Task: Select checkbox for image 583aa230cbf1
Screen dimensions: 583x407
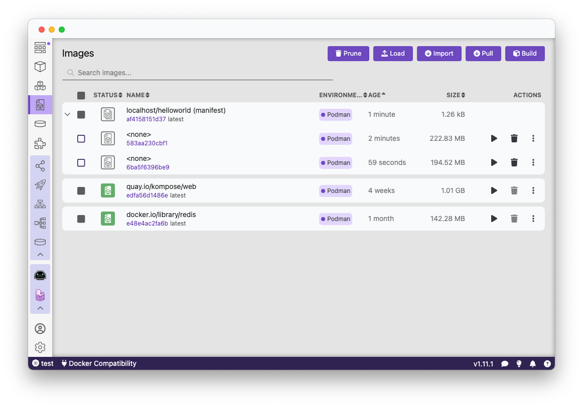Action: click(81, 139)
